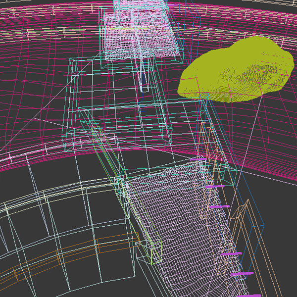297x297 pixels.
Task: Pick the dense pink mesh patch at top
Action: click(x=141, y=30)
